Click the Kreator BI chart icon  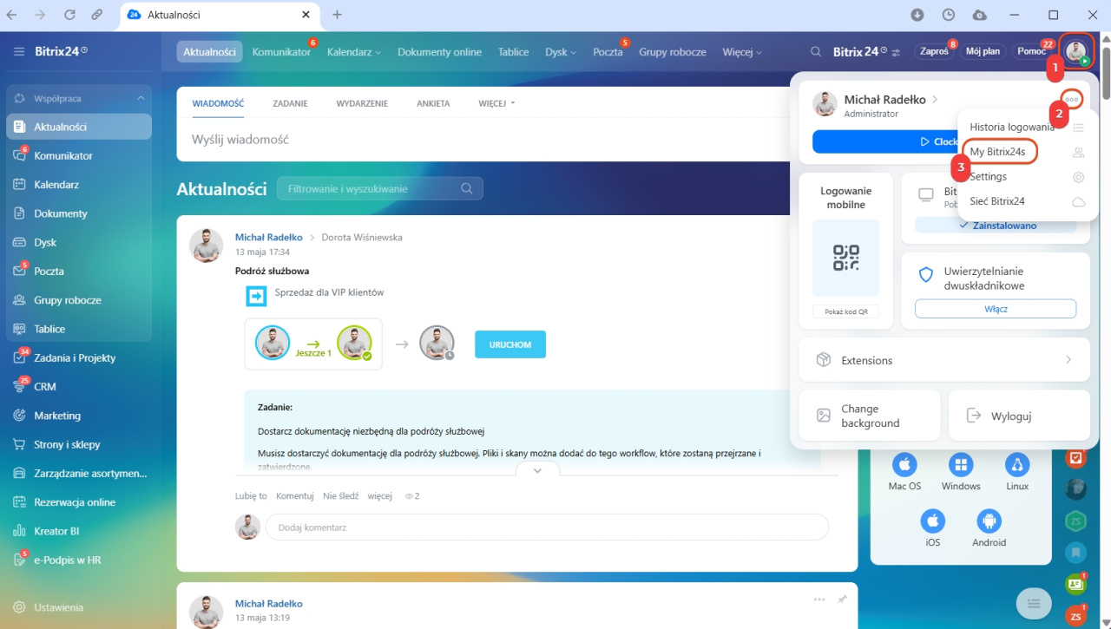click(x=19, y=531)
